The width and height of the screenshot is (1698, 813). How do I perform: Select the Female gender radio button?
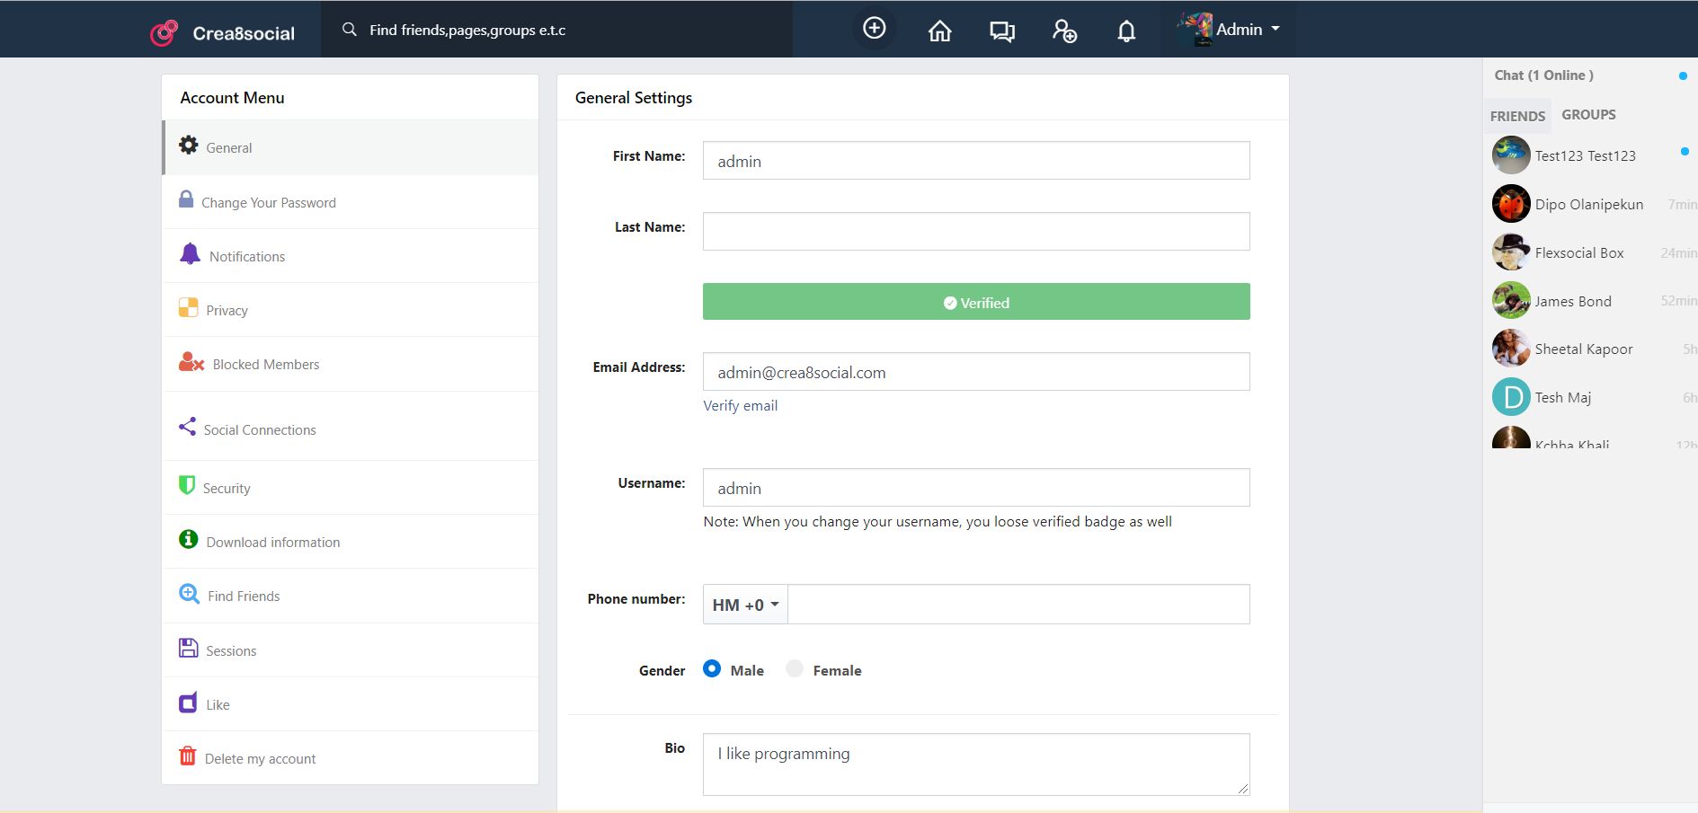(795, 668)
